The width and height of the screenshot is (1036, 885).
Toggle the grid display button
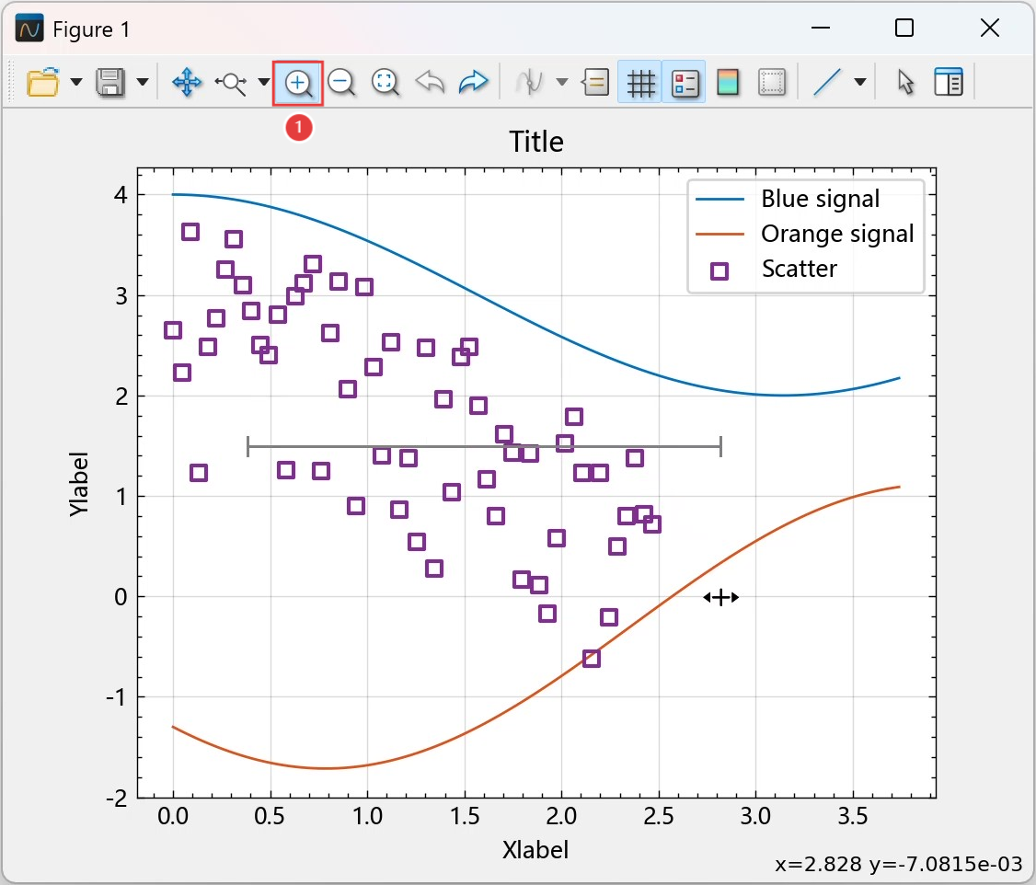(640, 83)
